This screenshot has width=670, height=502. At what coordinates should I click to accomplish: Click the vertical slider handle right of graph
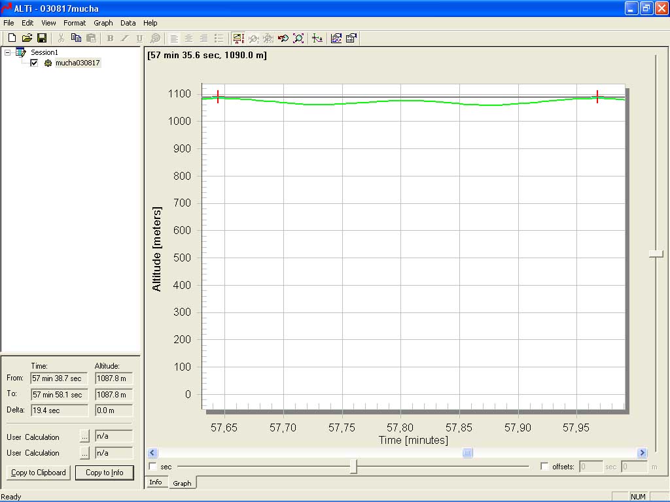[656, 254]
